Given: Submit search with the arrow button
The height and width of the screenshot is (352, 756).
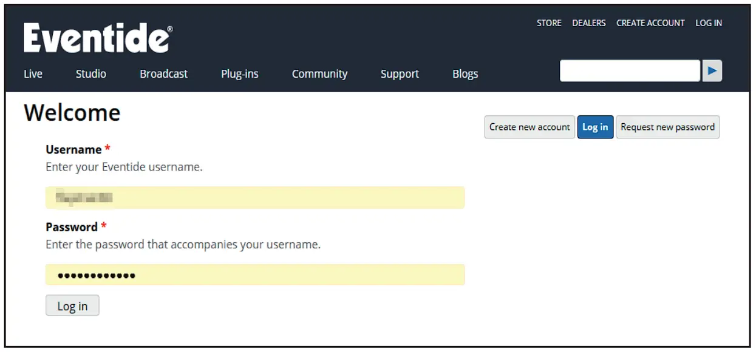Looking at the screenshot, I should pos(712,71).
